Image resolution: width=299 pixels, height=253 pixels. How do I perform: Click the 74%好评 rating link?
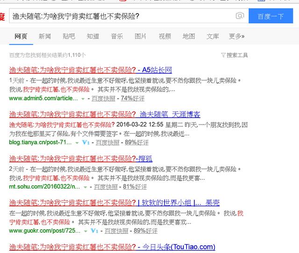(x=133, y=98)
